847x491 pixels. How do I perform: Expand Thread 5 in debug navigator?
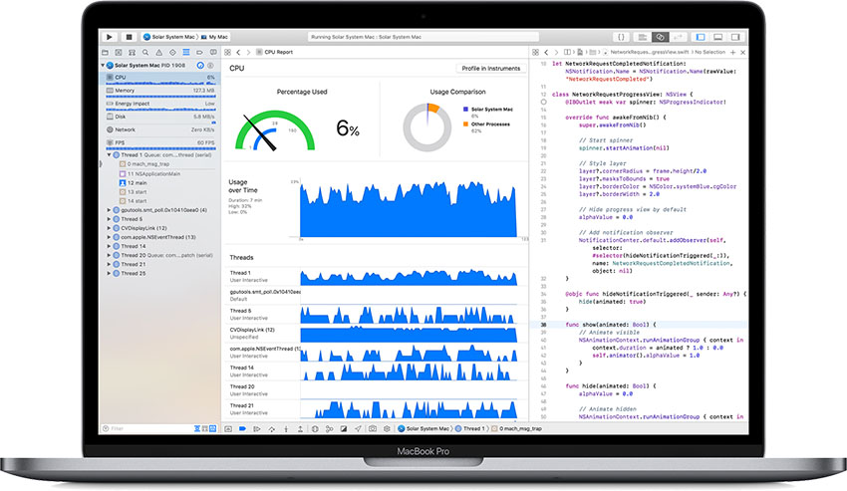110,219
